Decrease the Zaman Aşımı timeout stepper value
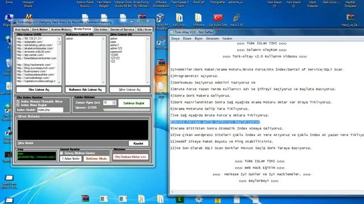Viewport: 364px width, 204px height. pyautogui.click(x=114, y=104)
